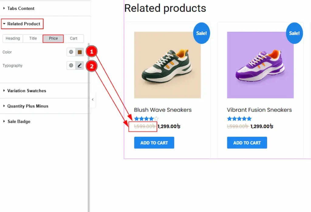The image size is (311, 212).
Task: Expand the Tabs Content section
Action: pos(21,9)
